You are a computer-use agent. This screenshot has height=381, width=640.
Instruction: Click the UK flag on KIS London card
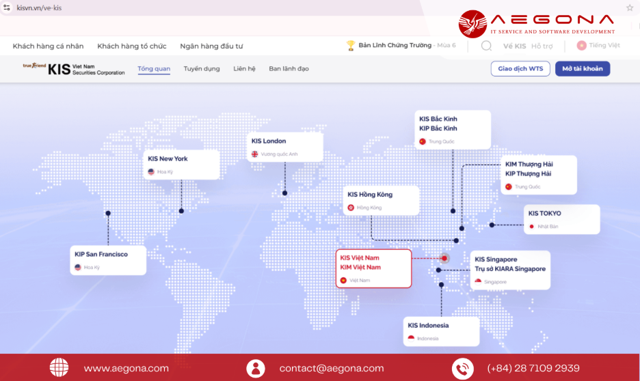(x=254, y=154)
